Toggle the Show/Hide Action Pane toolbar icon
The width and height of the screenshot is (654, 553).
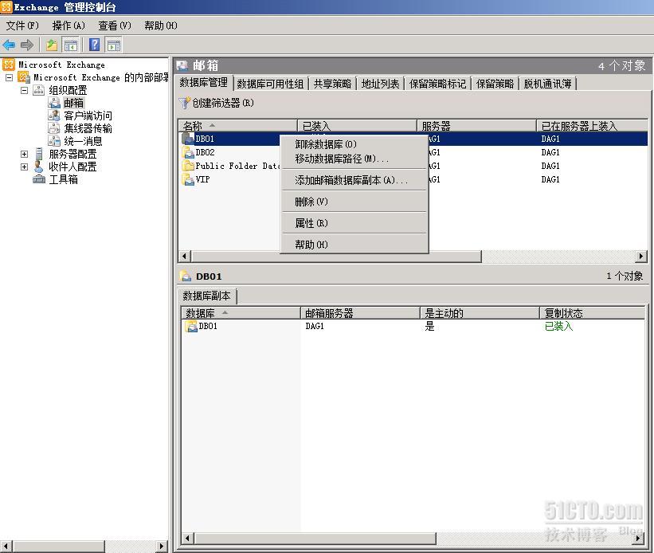[x=113, y=45]
